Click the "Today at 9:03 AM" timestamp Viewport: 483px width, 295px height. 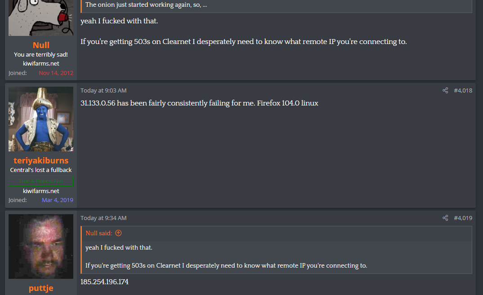[x=103, y=91]
